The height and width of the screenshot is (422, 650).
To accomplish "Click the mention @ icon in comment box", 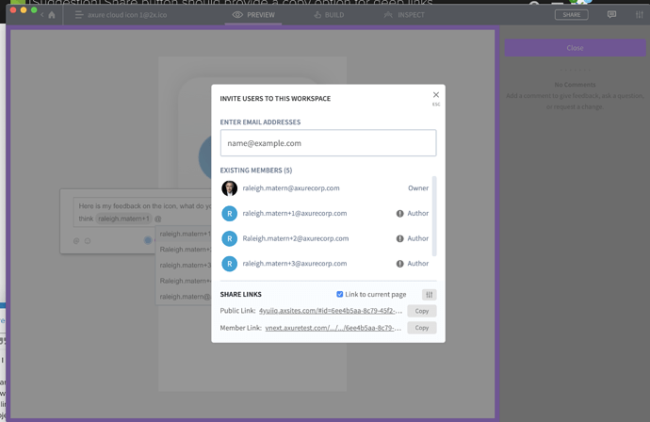I will (x=76, y=240).
